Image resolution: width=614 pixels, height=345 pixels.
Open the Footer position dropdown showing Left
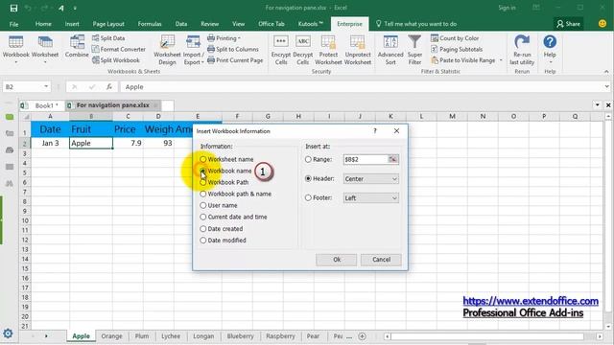(371, 198)
